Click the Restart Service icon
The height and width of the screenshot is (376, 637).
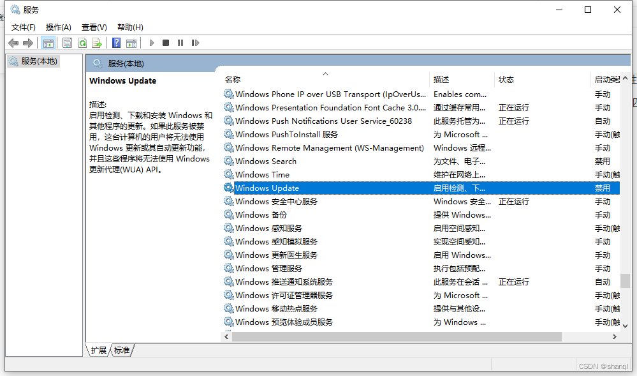click(x=195, y=43)
